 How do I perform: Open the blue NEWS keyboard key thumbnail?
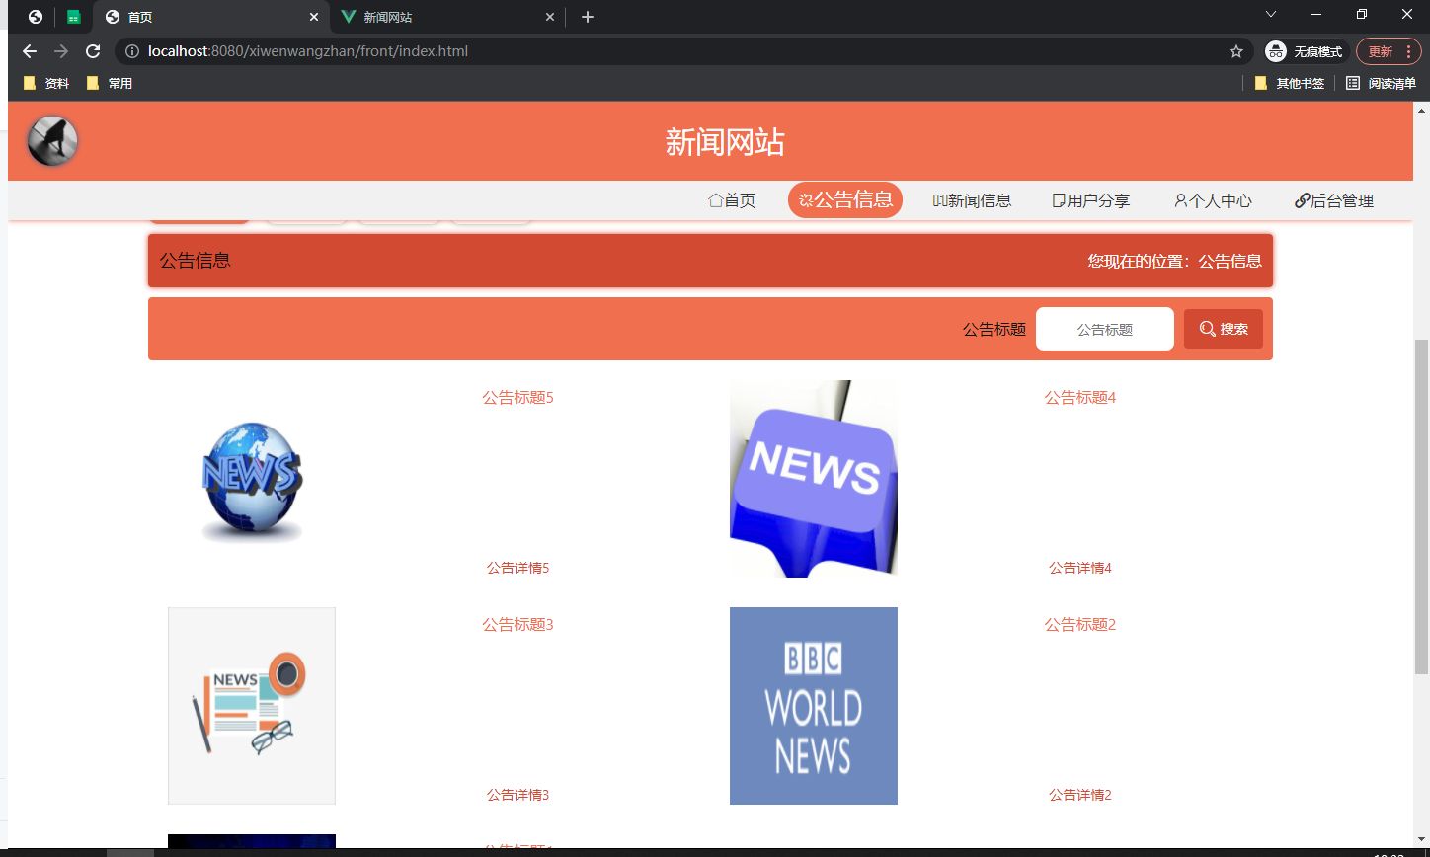coord(814,479)
